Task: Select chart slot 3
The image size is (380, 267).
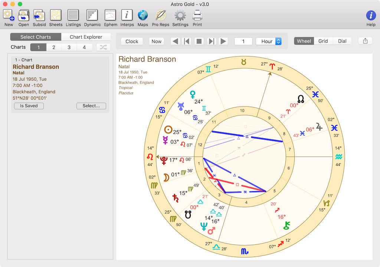Action: 69,47
